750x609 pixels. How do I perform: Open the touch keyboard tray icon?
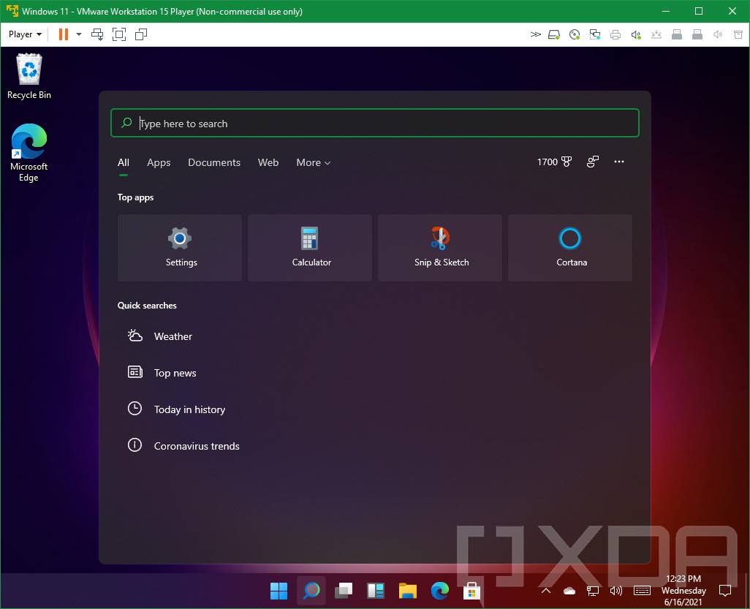[642, 591]
